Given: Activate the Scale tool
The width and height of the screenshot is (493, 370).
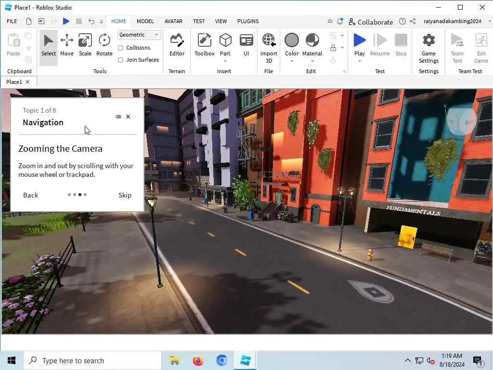Looking at the screenshot, I should (85, 46).
